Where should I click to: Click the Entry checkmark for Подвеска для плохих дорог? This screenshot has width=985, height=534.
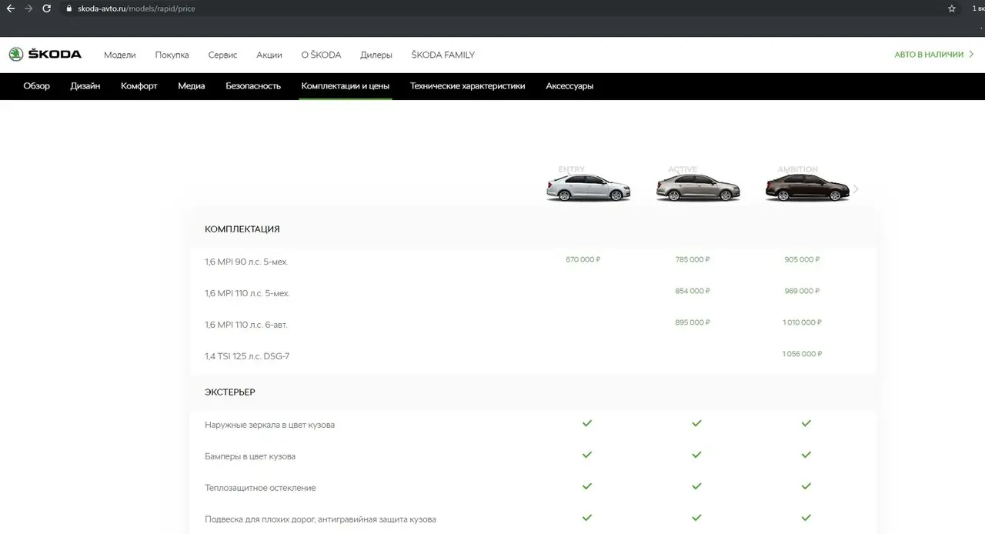(x=587, y=518)
